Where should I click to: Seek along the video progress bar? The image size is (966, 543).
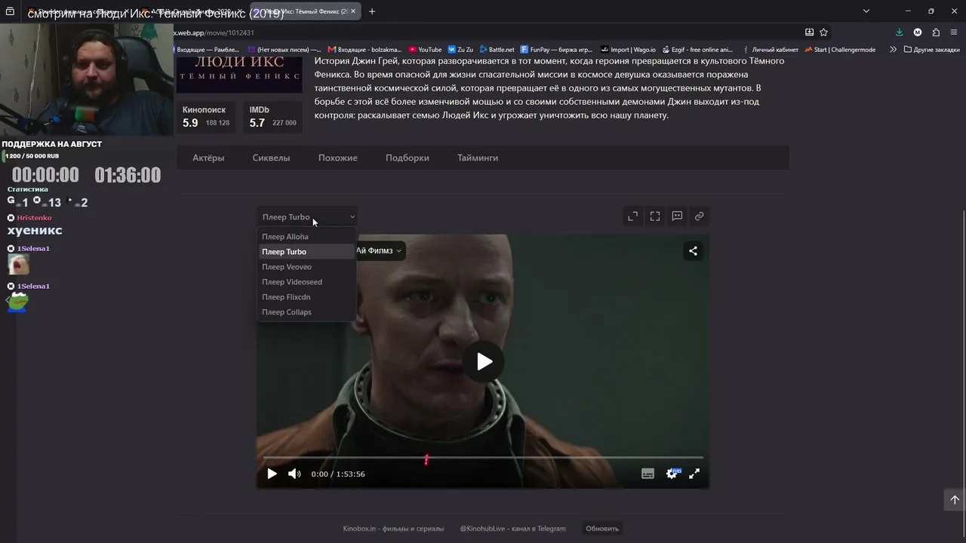coord(483,457)
